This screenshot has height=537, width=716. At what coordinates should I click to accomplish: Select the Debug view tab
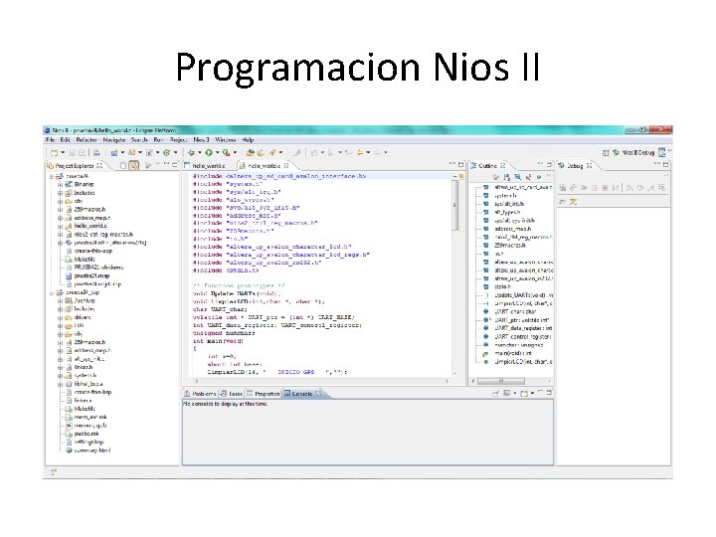(x=576, y=166)
